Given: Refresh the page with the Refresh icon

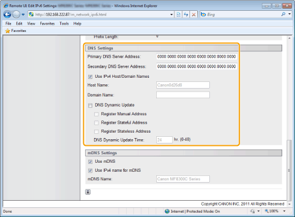Looking at the screenshot, I should [186, 14].
